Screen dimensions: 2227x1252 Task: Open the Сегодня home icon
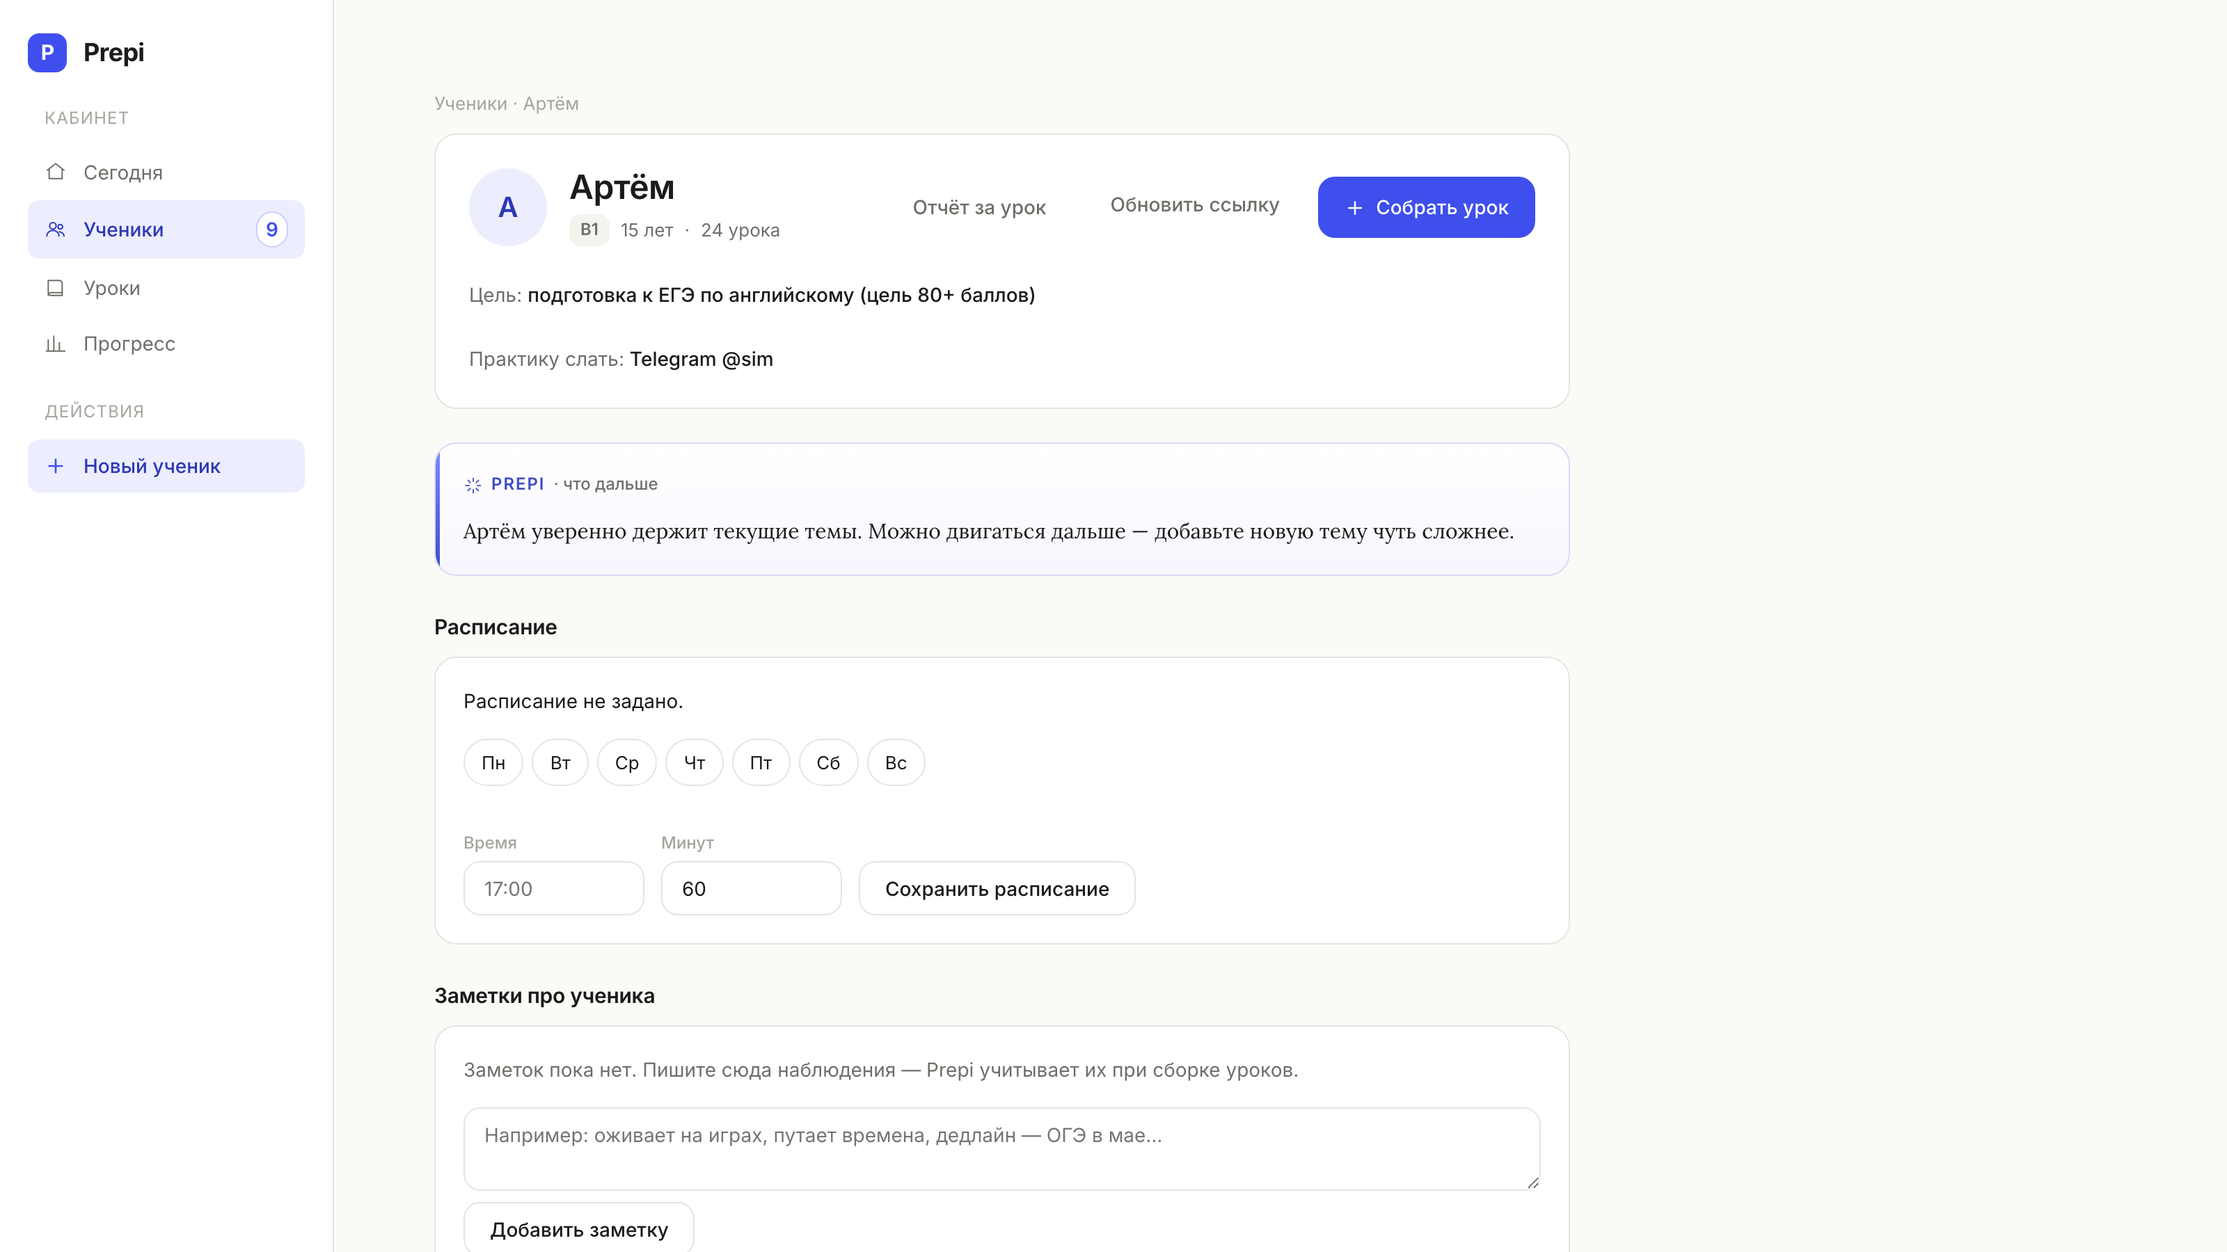(56, 172)
